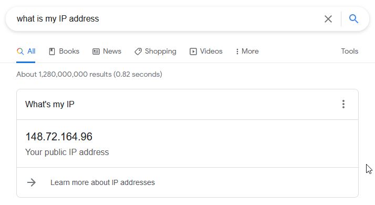
Task: Click the Videos play icon
Action: (x=193, y=52)
